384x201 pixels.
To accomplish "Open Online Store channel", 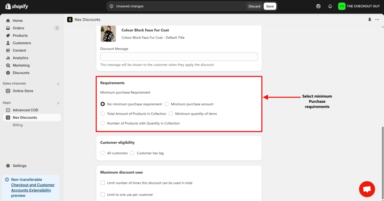I will click(23, 91).
